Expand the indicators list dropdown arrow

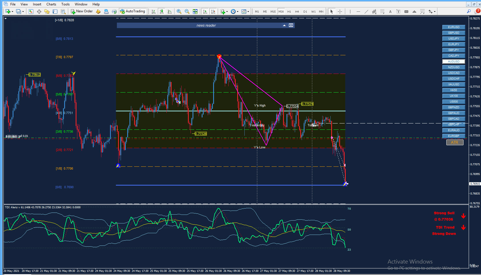point(227,12)
